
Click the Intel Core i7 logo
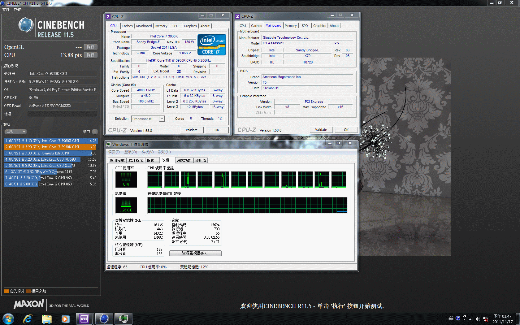[x=212, y=45]
